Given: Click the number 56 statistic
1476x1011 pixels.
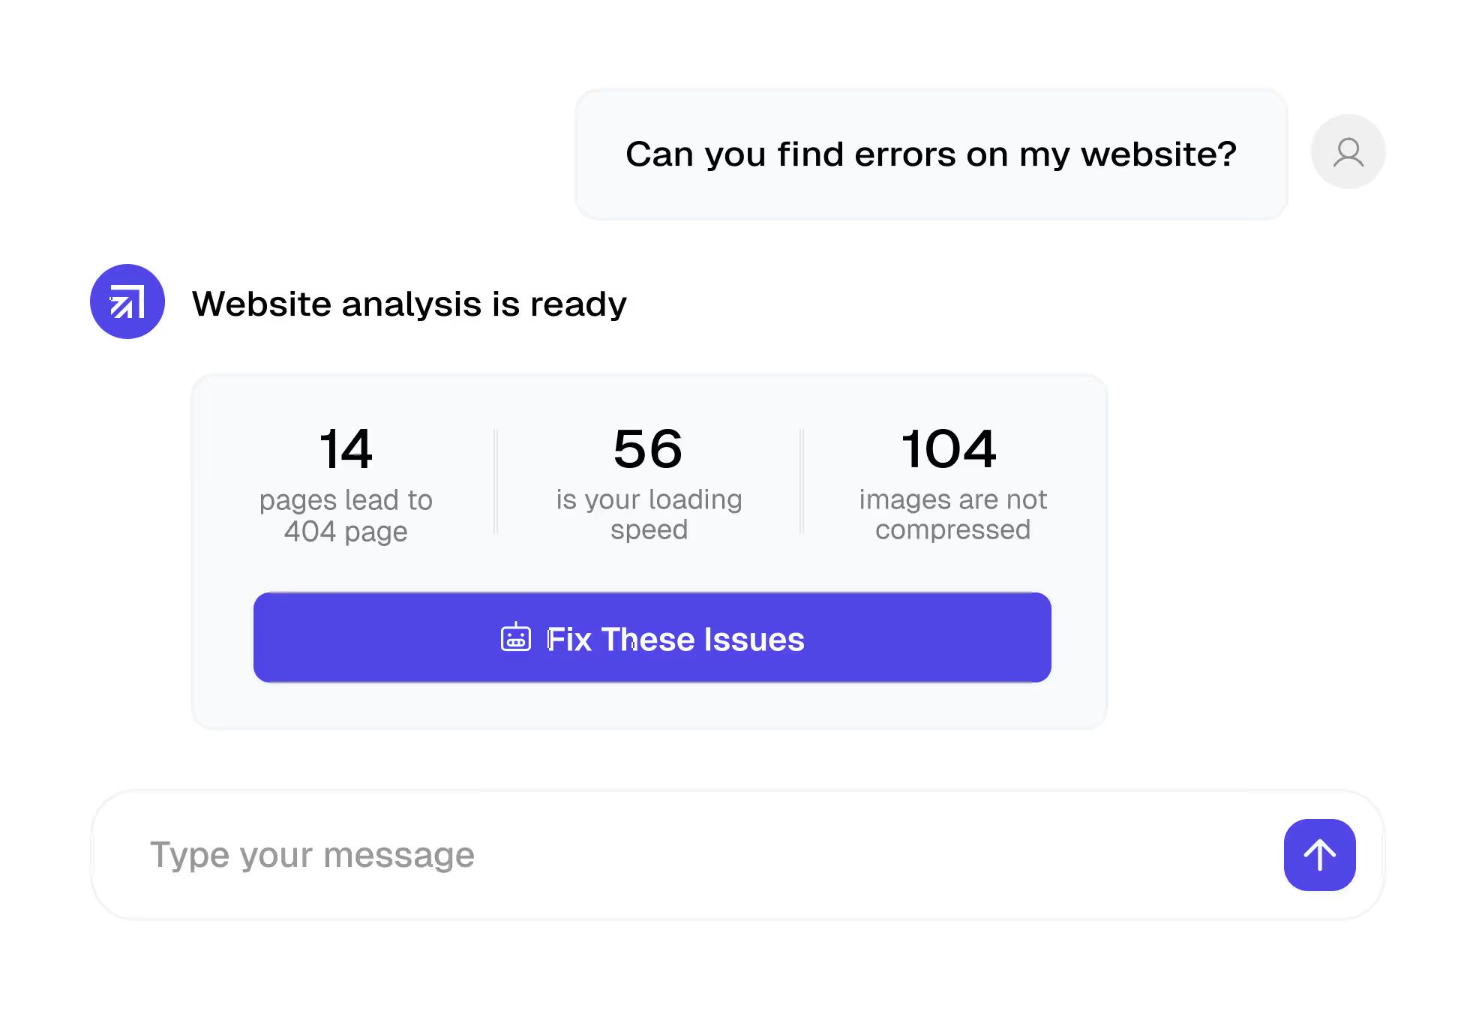Looking at the screenshot, I should (649, 449).
